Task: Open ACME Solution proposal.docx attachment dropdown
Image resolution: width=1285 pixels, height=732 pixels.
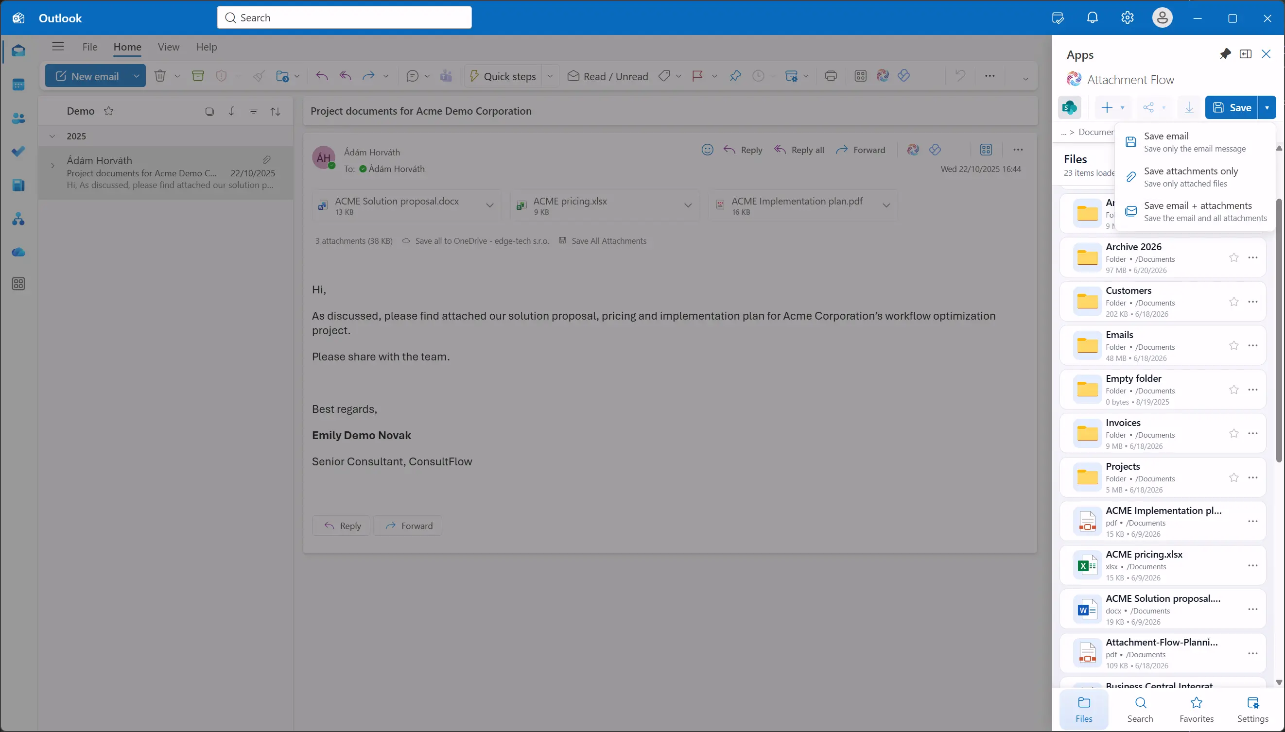Action: [490, 205]
